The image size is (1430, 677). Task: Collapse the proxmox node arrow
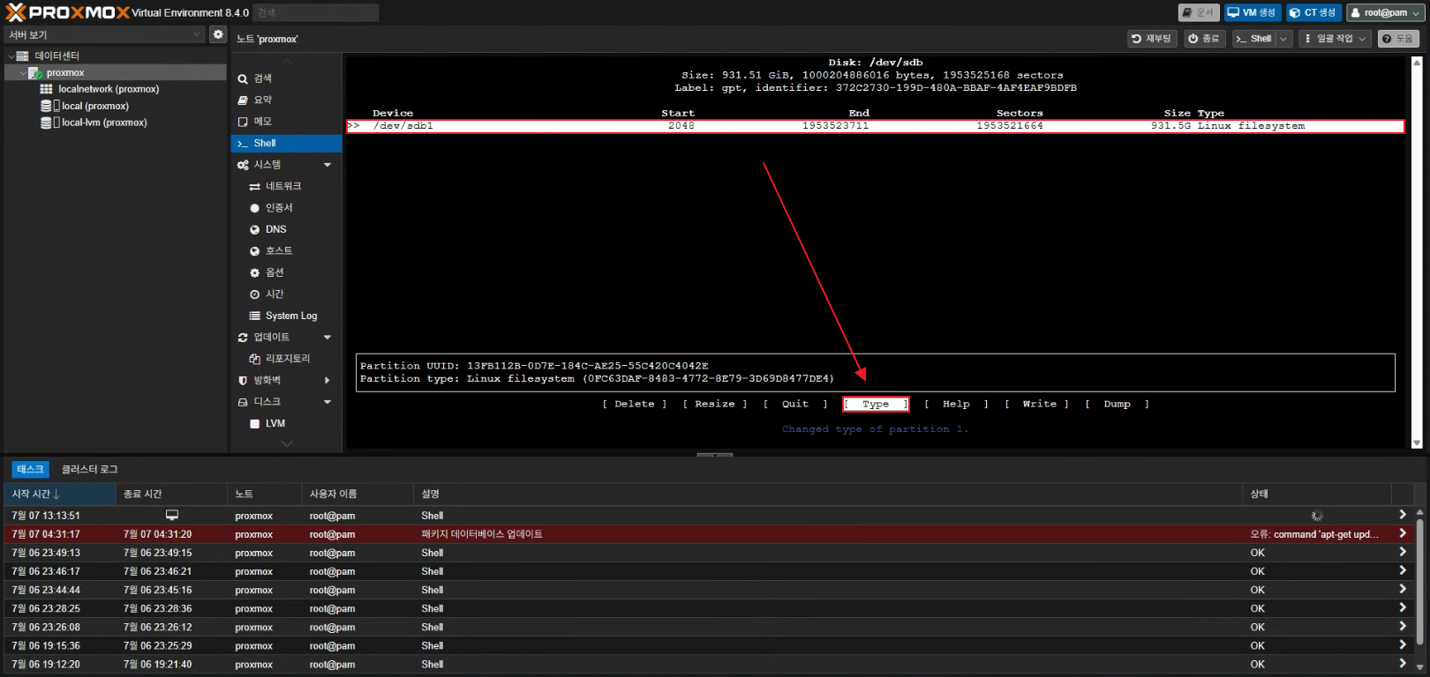(23, 73)
